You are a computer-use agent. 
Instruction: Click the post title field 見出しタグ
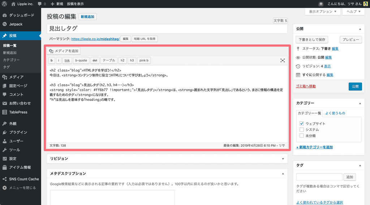(167, 29)
